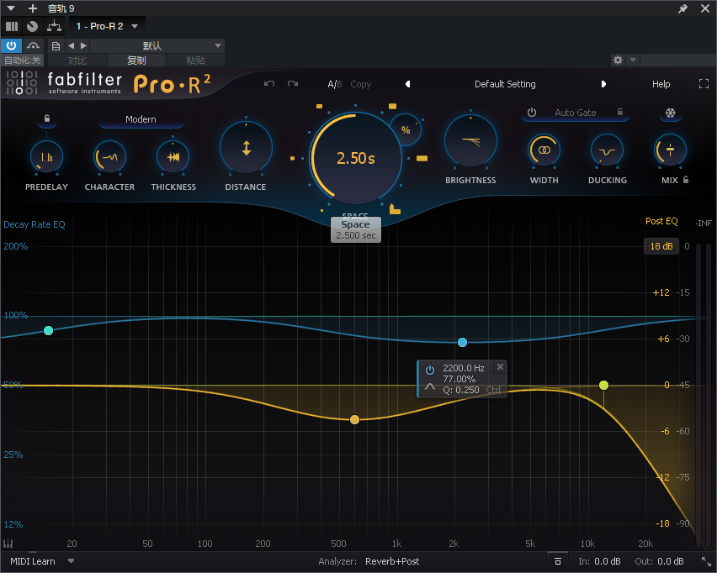The height and width of the screenshot is (573, 717).
Task: Click the Thickness knob
Action: point(173,156)
